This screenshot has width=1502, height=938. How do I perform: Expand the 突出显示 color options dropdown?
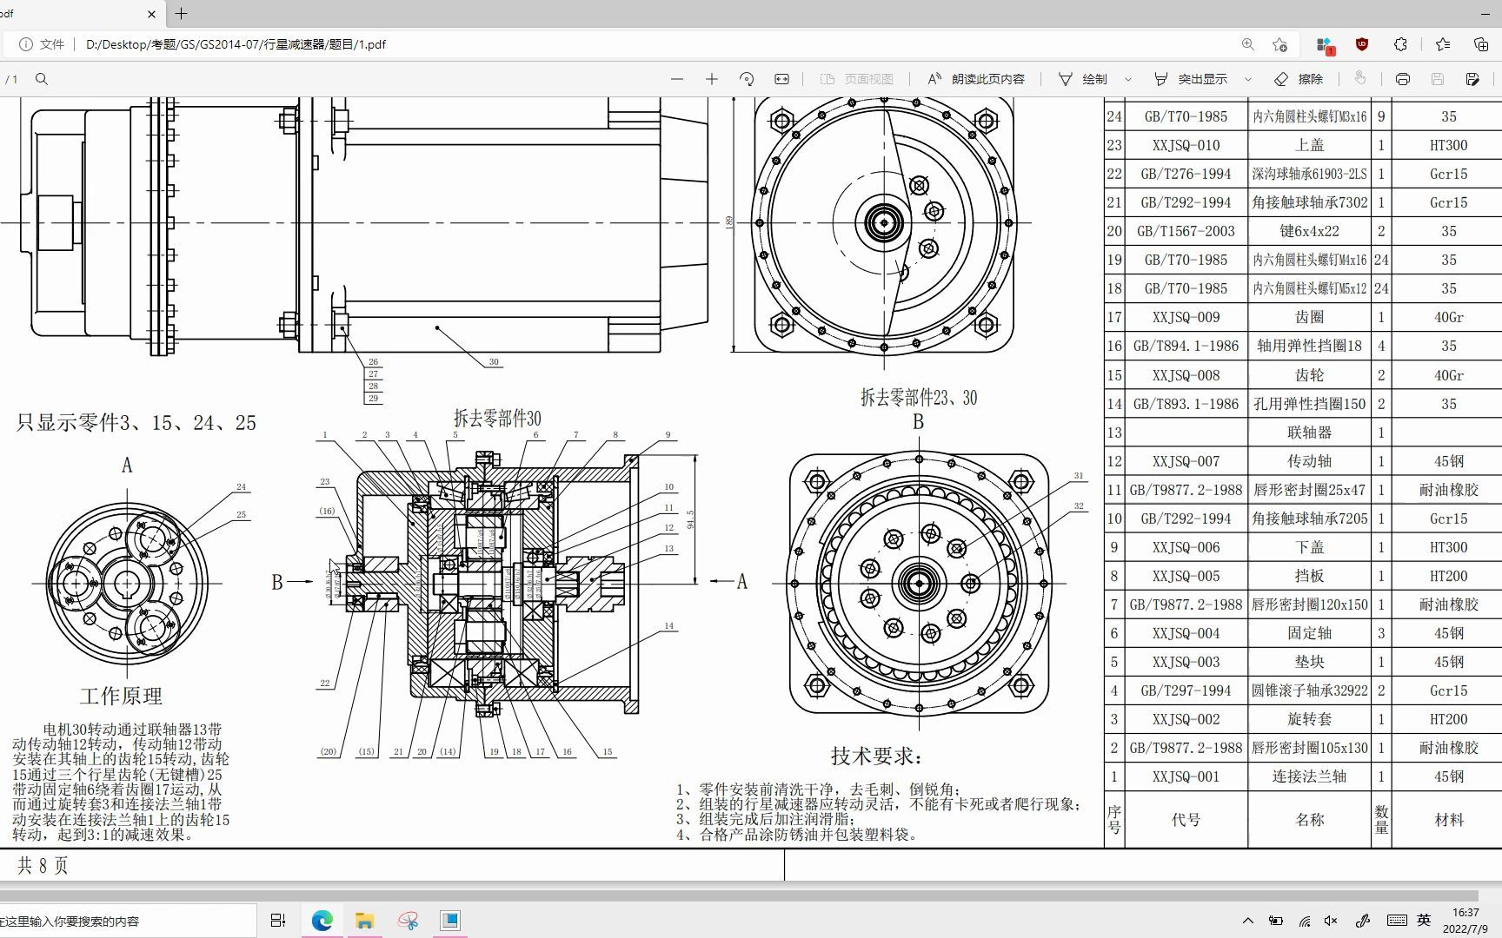tap(1248, 79)
